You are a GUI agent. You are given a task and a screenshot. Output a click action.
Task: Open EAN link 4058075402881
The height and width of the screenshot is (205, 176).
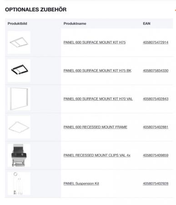[156, 127]
